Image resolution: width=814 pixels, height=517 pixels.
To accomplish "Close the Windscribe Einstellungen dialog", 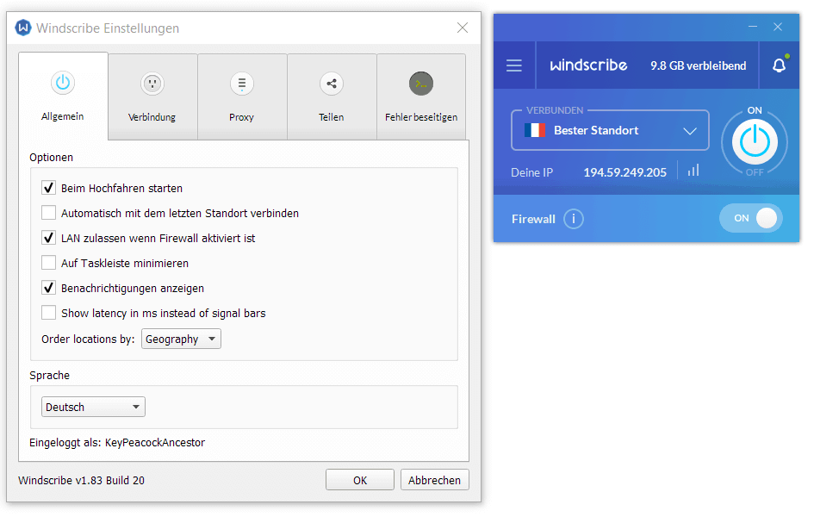I will 462,28.
